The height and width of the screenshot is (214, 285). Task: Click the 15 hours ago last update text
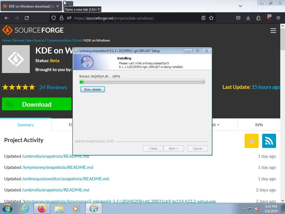[266, 87]
